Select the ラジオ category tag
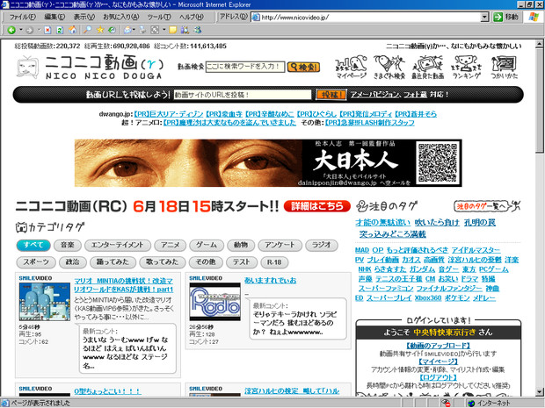 pyautogui.click(x=322, y=246)
